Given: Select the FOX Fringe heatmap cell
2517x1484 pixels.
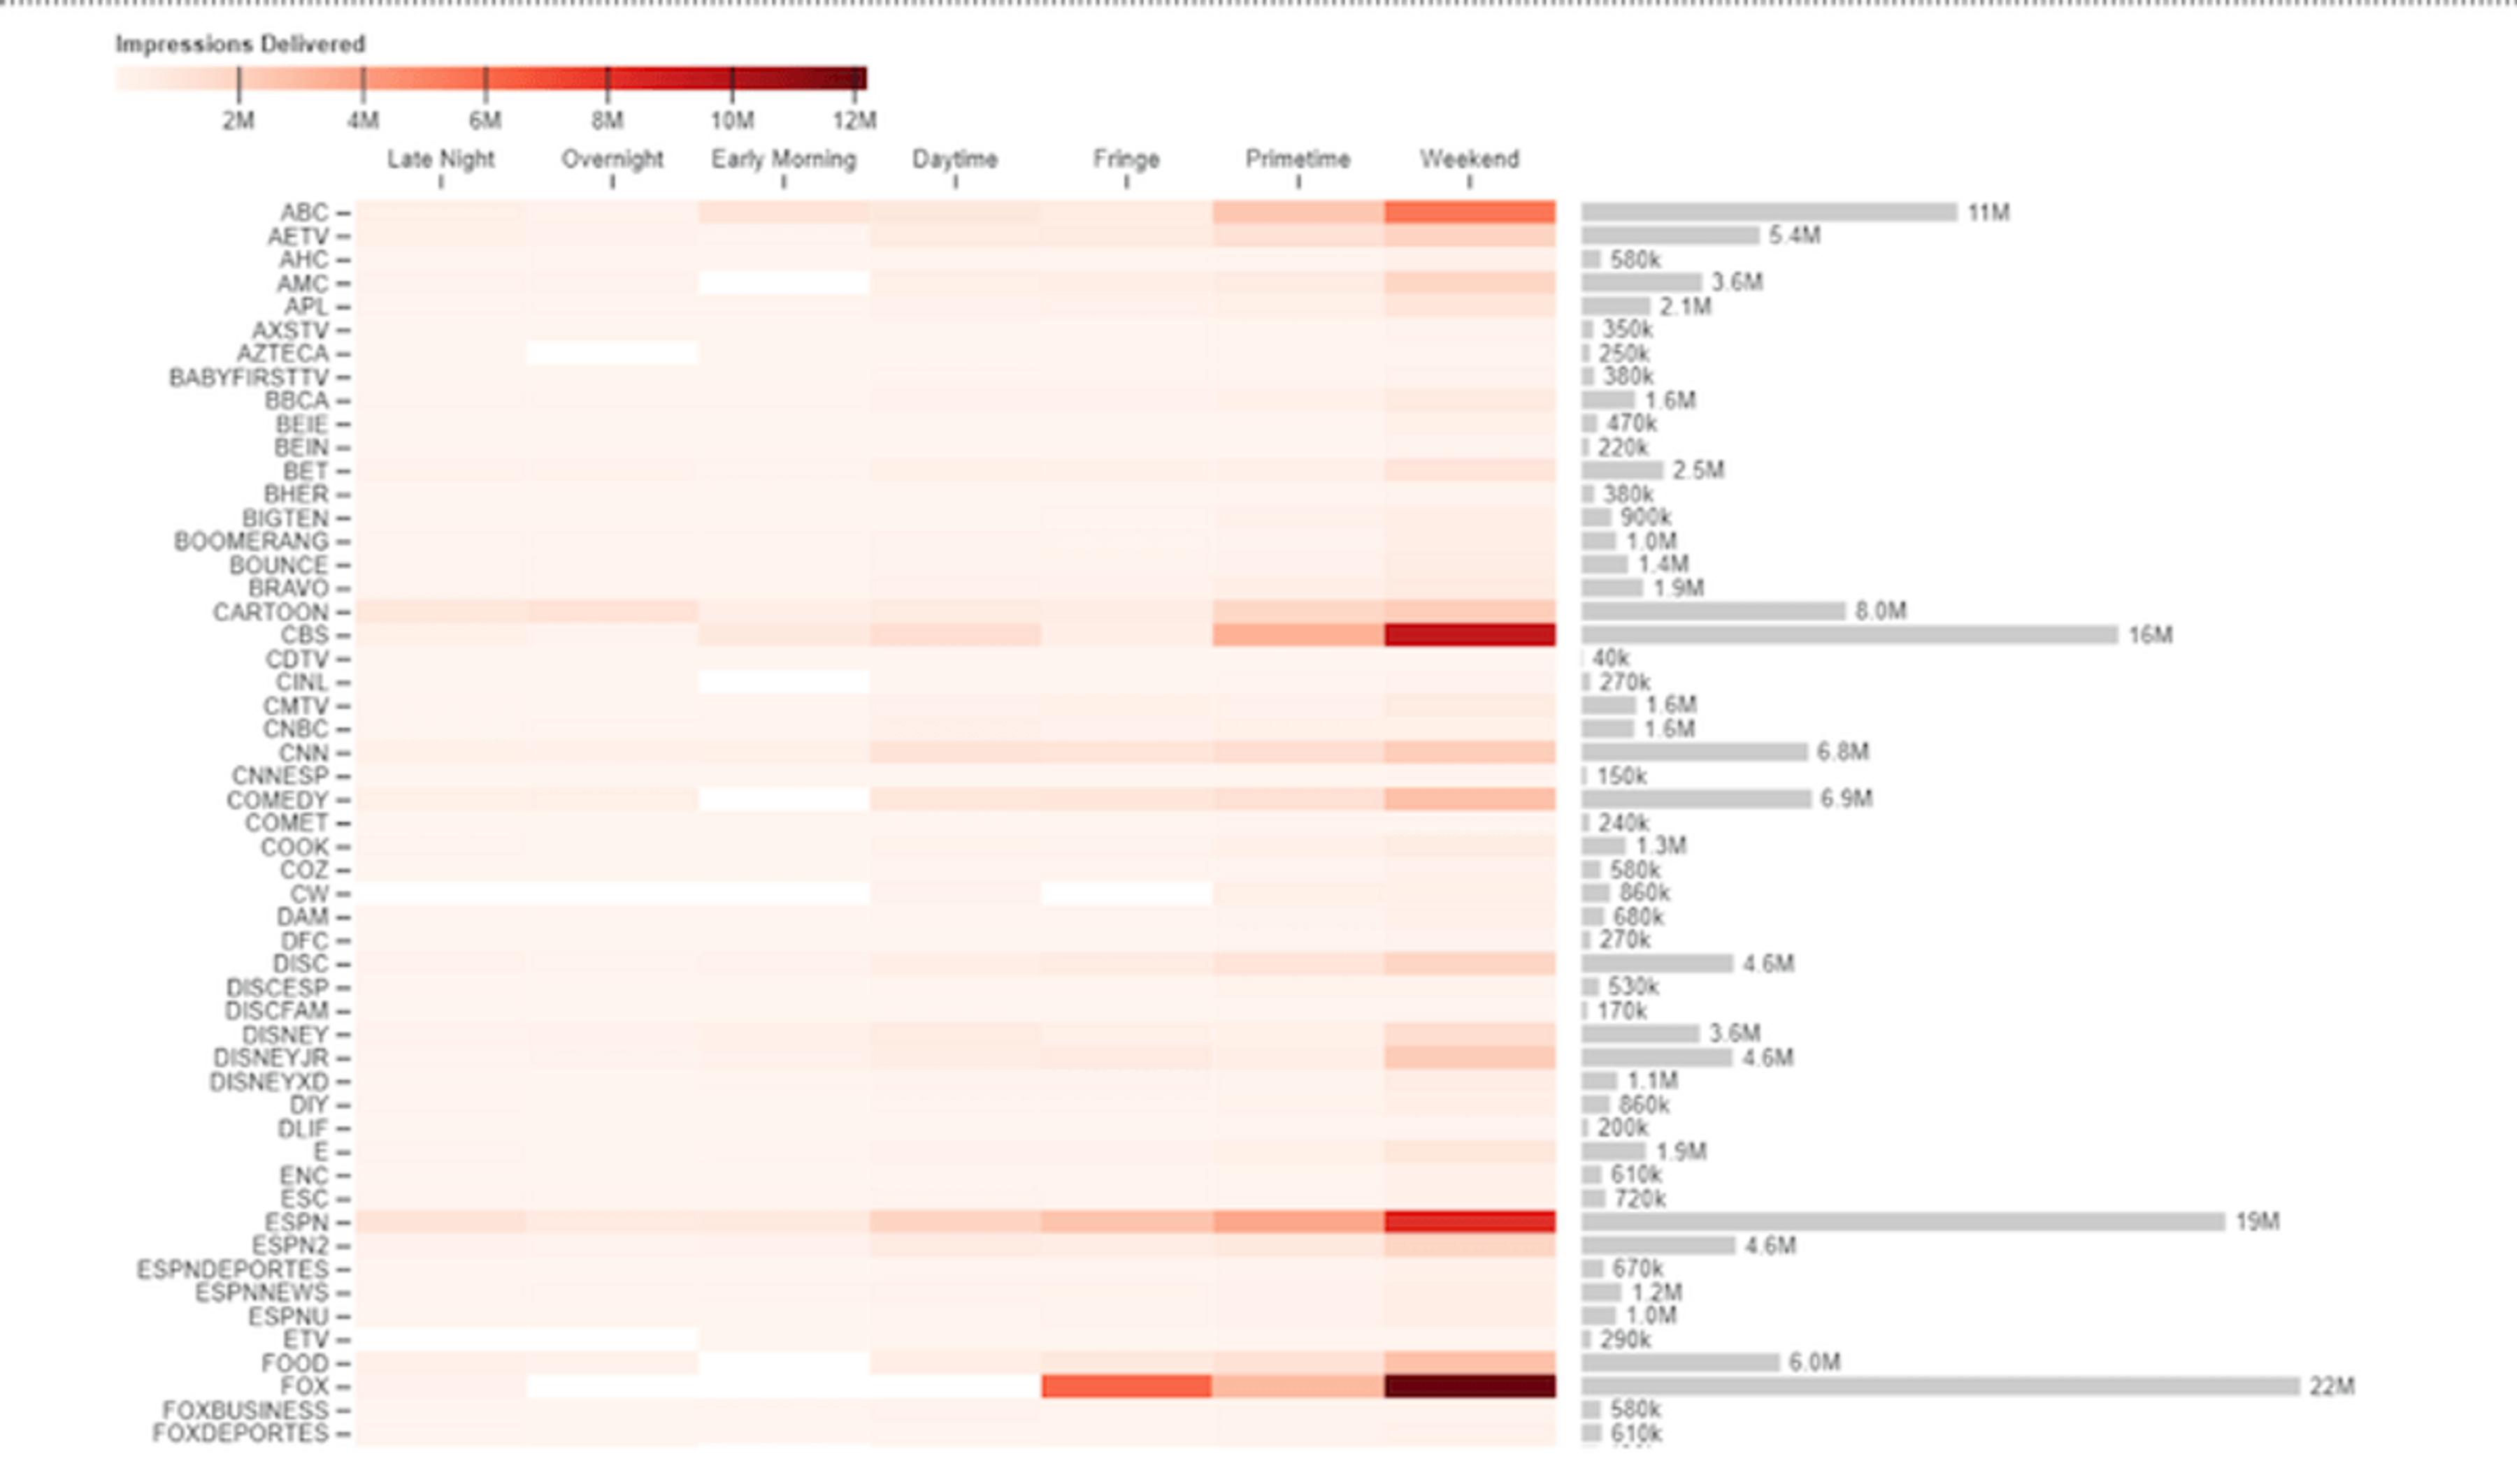Looking at the screenshot, I should [1126, 1386].
